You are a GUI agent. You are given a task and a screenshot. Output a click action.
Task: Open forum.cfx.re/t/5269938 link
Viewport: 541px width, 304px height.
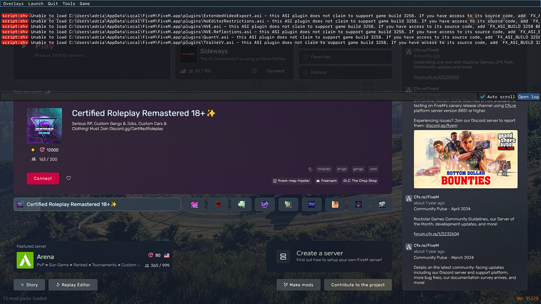[x=436, y=77]
